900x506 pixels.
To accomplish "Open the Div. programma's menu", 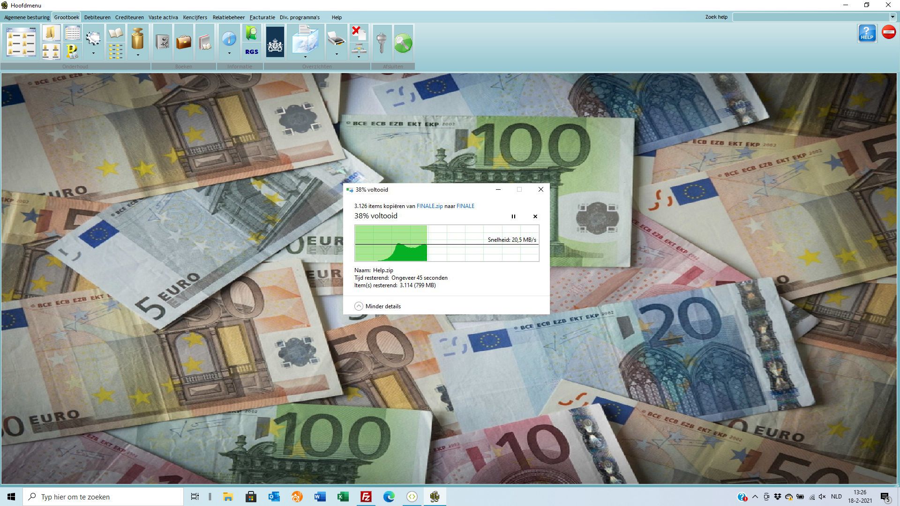I will coord(300,17).
